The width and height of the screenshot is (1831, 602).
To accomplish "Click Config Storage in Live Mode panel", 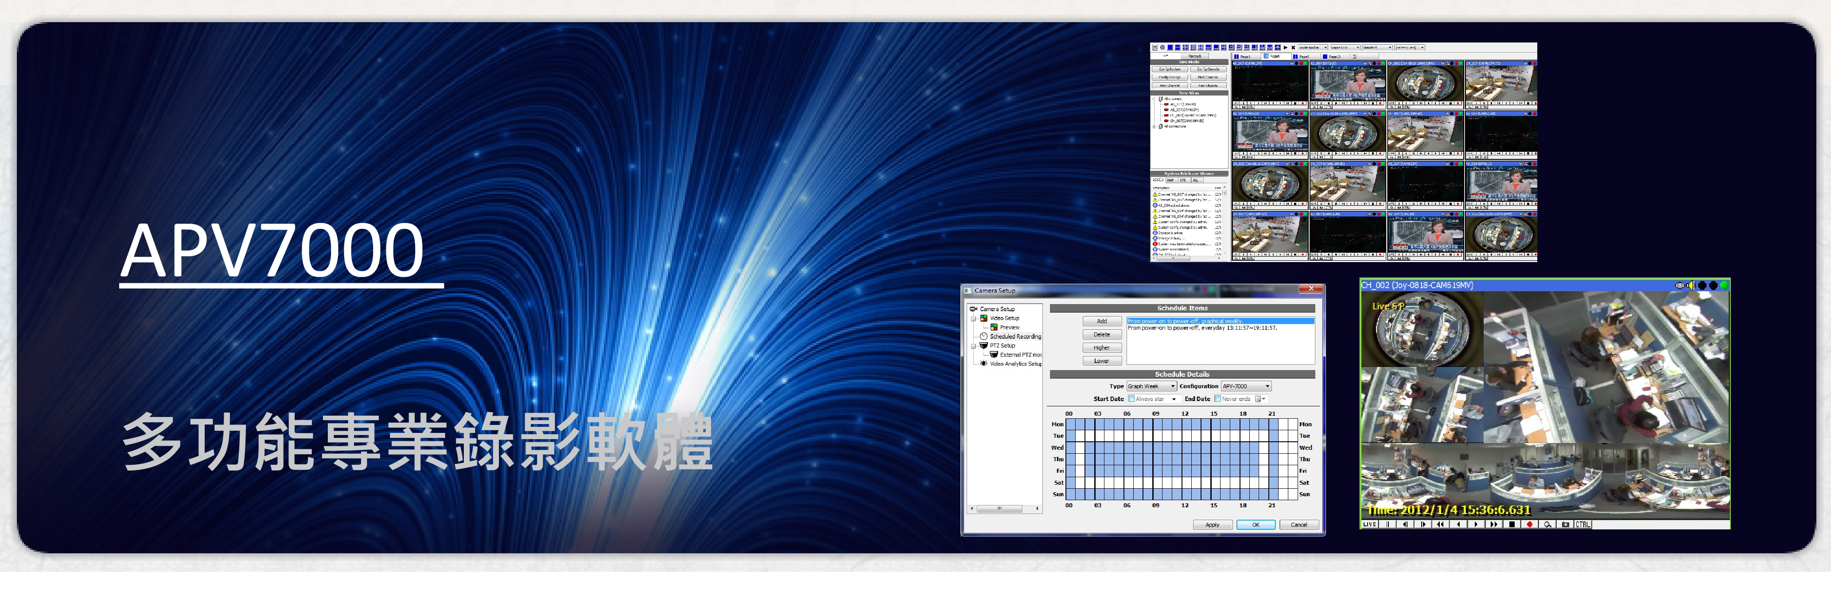I will pyautogui.click(x=1170, y=77).
